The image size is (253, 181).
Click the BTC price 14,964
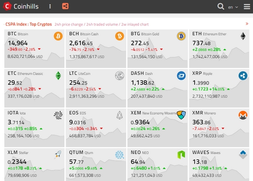coord(18,43)
